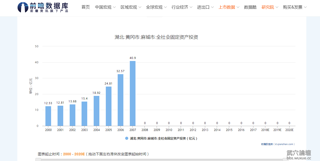This screenshot has height=161, width=320.
Task: Click the data label 15.4
Action: (84, 98)
